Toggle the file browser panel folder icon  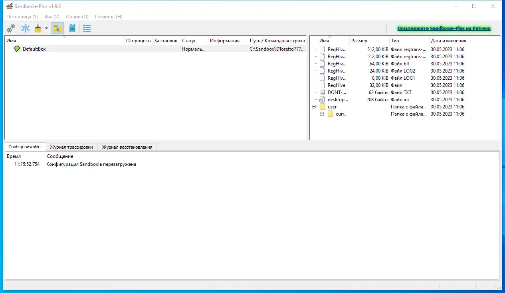pos(58,28)
